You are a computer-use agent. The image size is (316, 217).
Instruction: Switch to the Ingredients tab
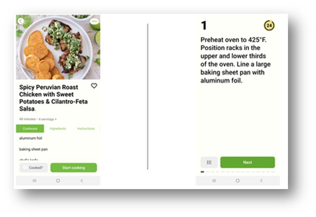click(x=58, y=128)
